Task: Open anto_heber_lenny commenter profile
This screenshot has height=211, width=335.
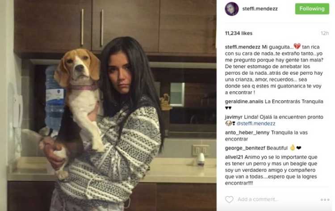Action: (x=247, y=133)
